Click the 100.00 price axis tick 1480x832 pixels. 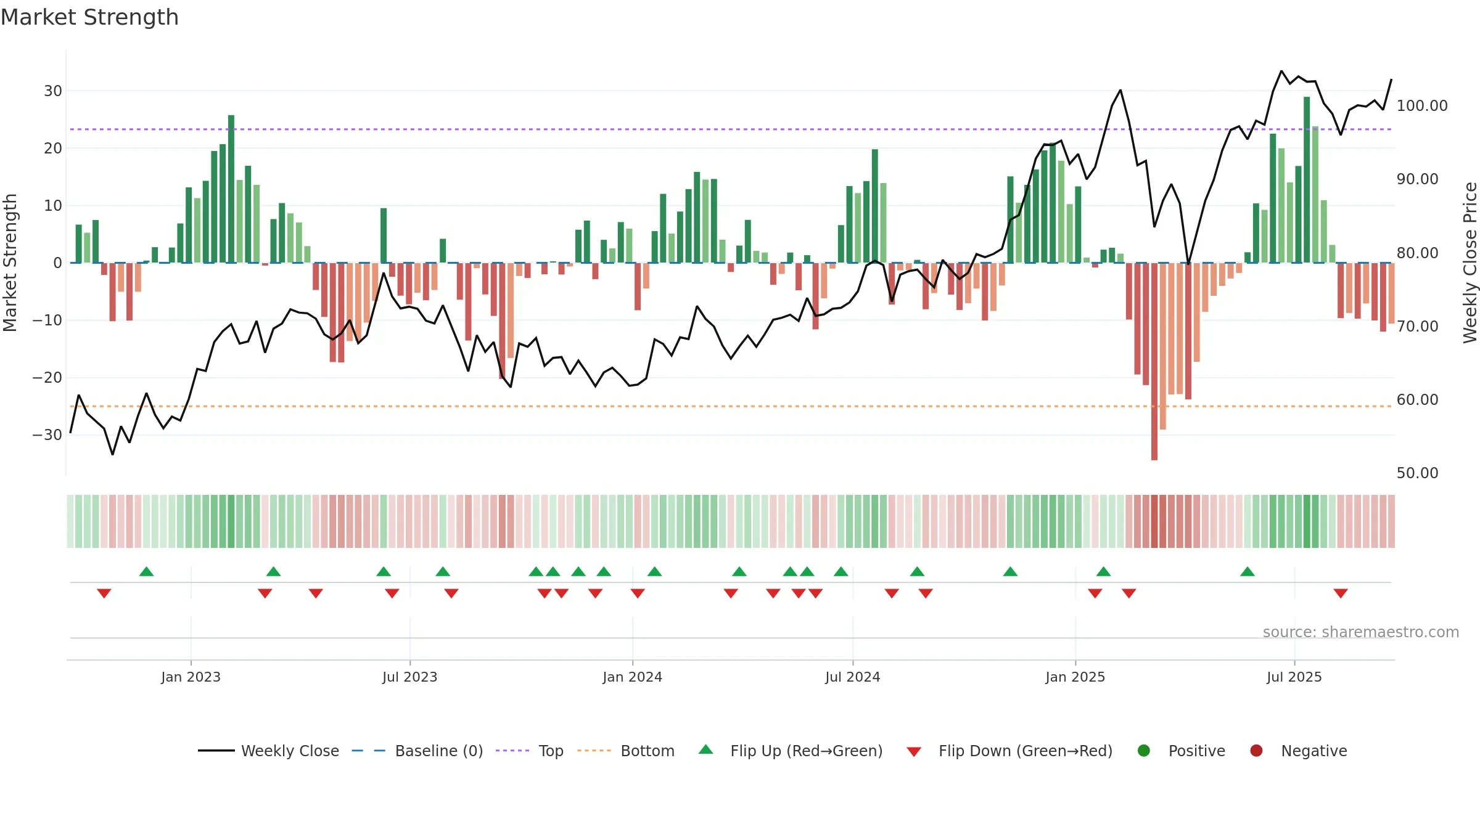tap(1422, 105)
